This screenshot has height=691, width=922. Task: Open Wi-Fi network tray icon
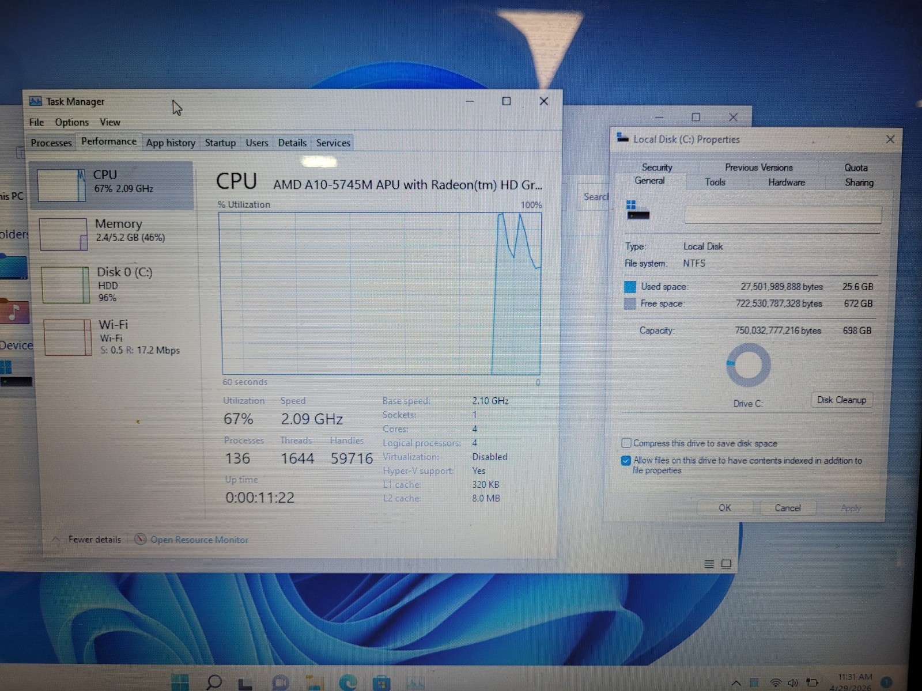pos(776,683)
